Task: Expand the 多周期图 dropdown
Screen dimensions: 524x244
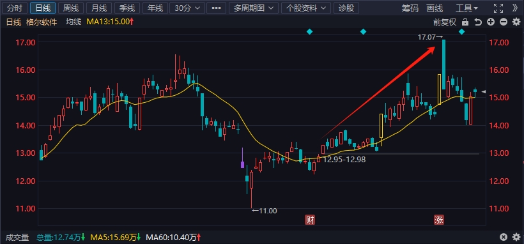Action: coord(253,8)
